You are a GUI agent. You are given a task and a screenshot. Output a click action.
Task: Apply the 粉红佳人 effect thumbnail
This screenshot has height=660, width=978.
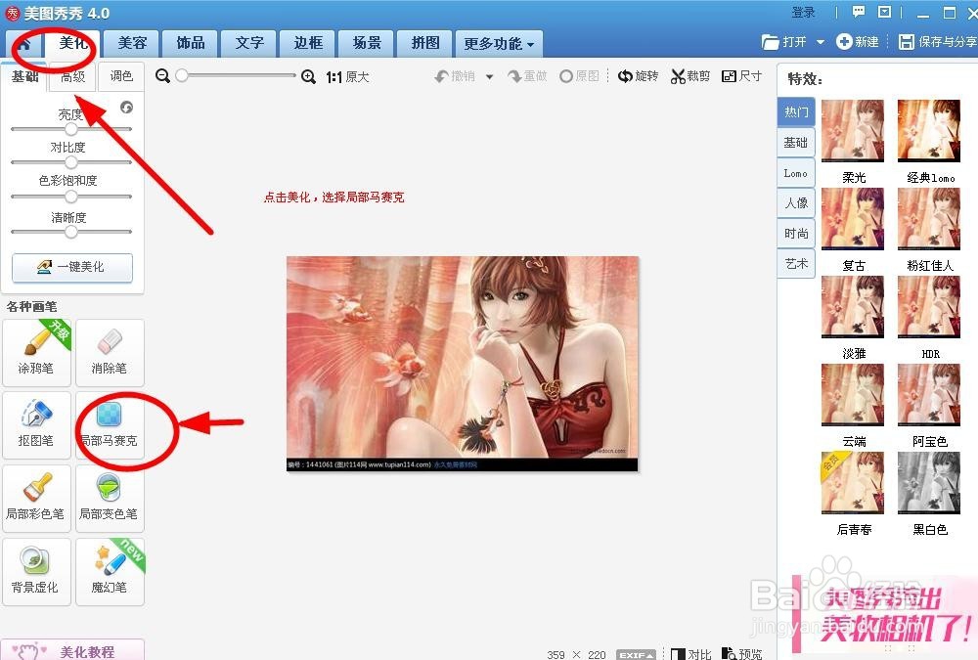929,220
